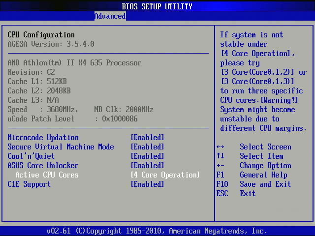Click the [3 Core(Core0,1,2)] help text
Image resolution: width=315 pixels, height=236 pixels.
pos(257,72)
